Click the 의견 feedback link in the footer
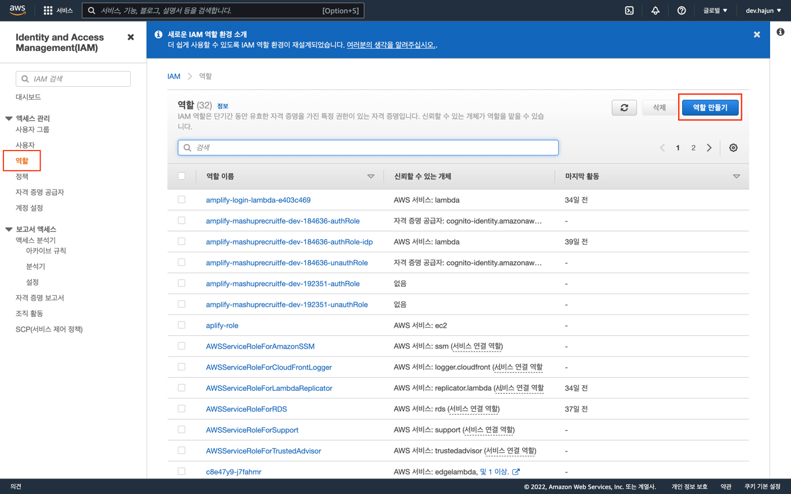Viewport: 791px width, 494px height. pyautogui.click(x=16, y=486)
